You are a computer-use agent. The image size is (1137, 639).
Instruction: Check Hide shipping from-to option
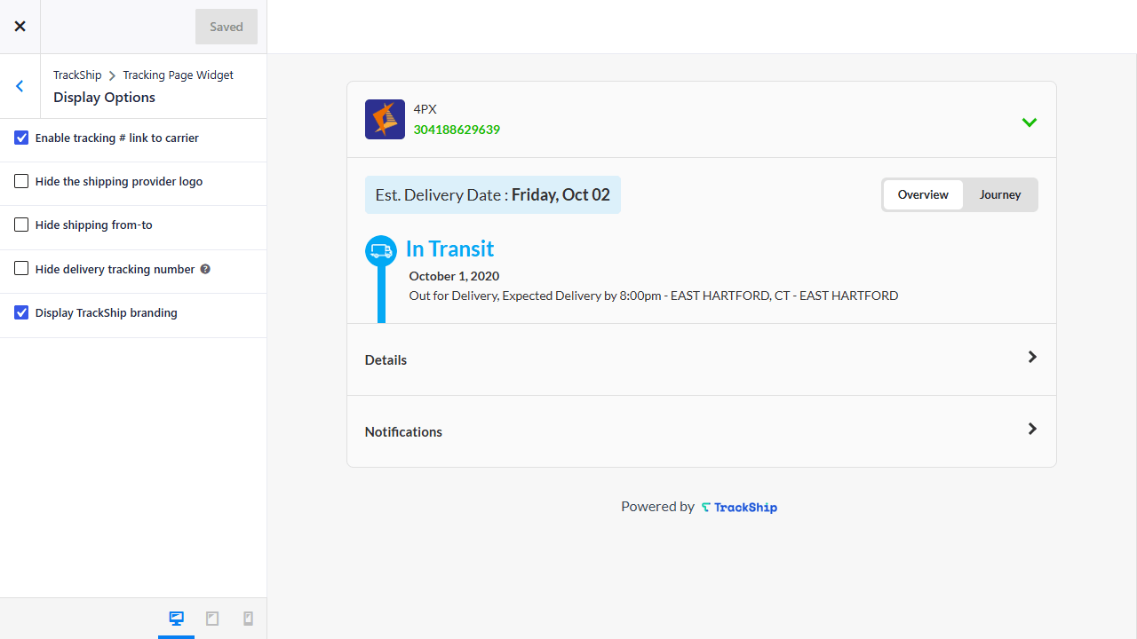[21, 225]
